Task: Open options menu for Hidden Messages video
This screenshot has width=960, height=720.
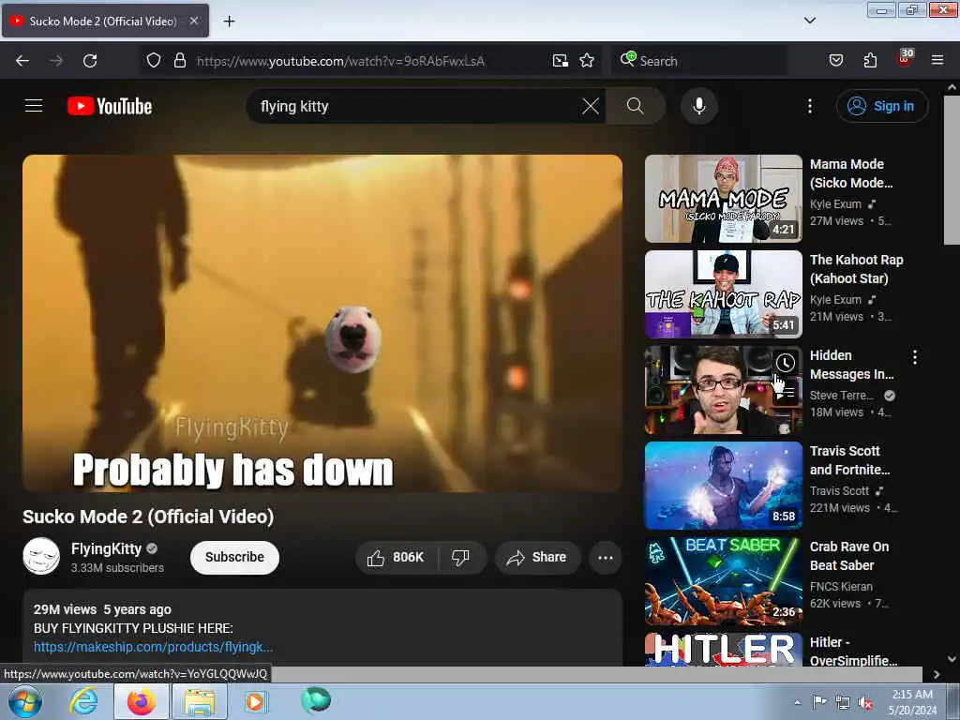Action: point(915,357)
